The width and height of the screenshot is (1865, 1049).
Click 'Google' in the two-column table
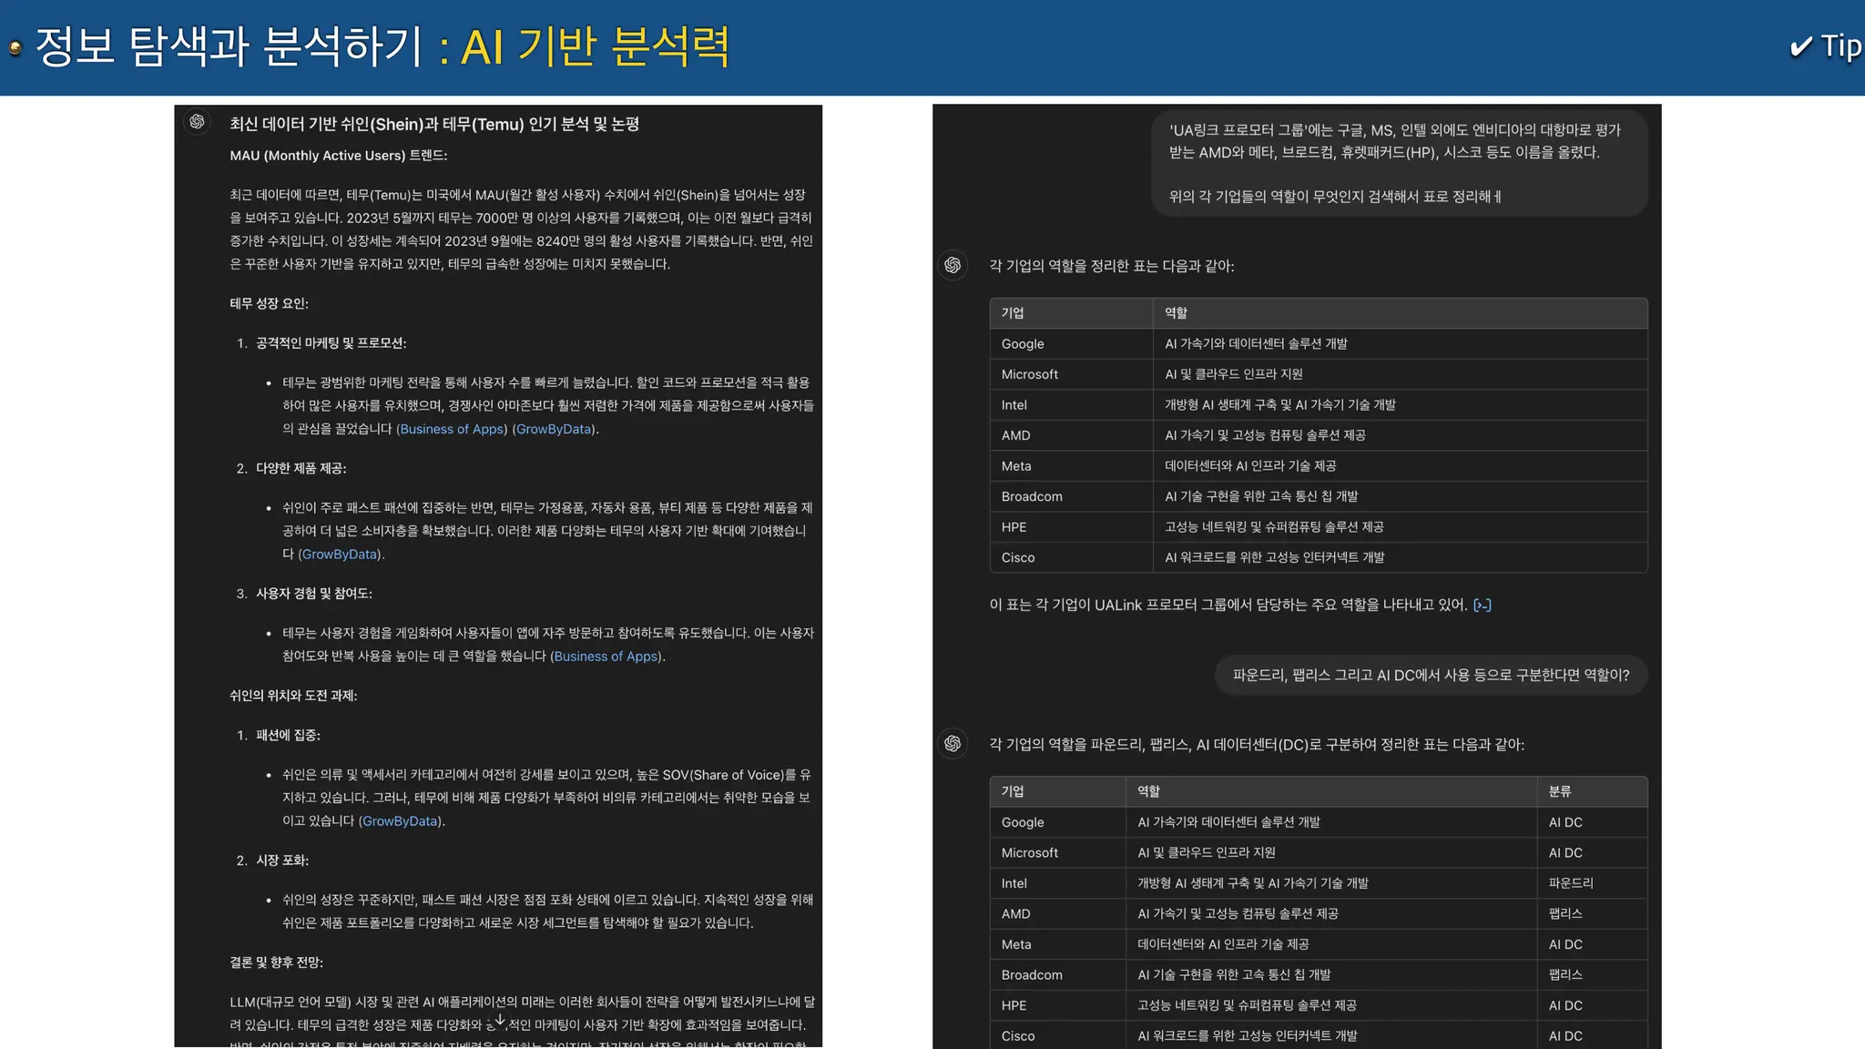click(x=1023, y=343)
